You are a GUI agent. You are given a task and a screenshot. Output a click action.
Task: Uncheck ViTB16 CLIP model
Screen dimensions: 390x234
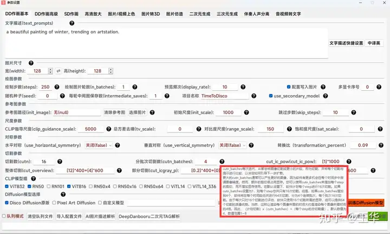click(69, 186)
